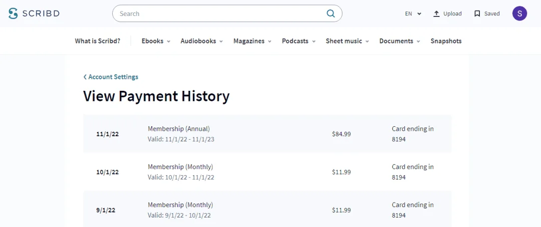Click the SCRIBD wordmark text
The image size is (541, 227).
(41, 14)
